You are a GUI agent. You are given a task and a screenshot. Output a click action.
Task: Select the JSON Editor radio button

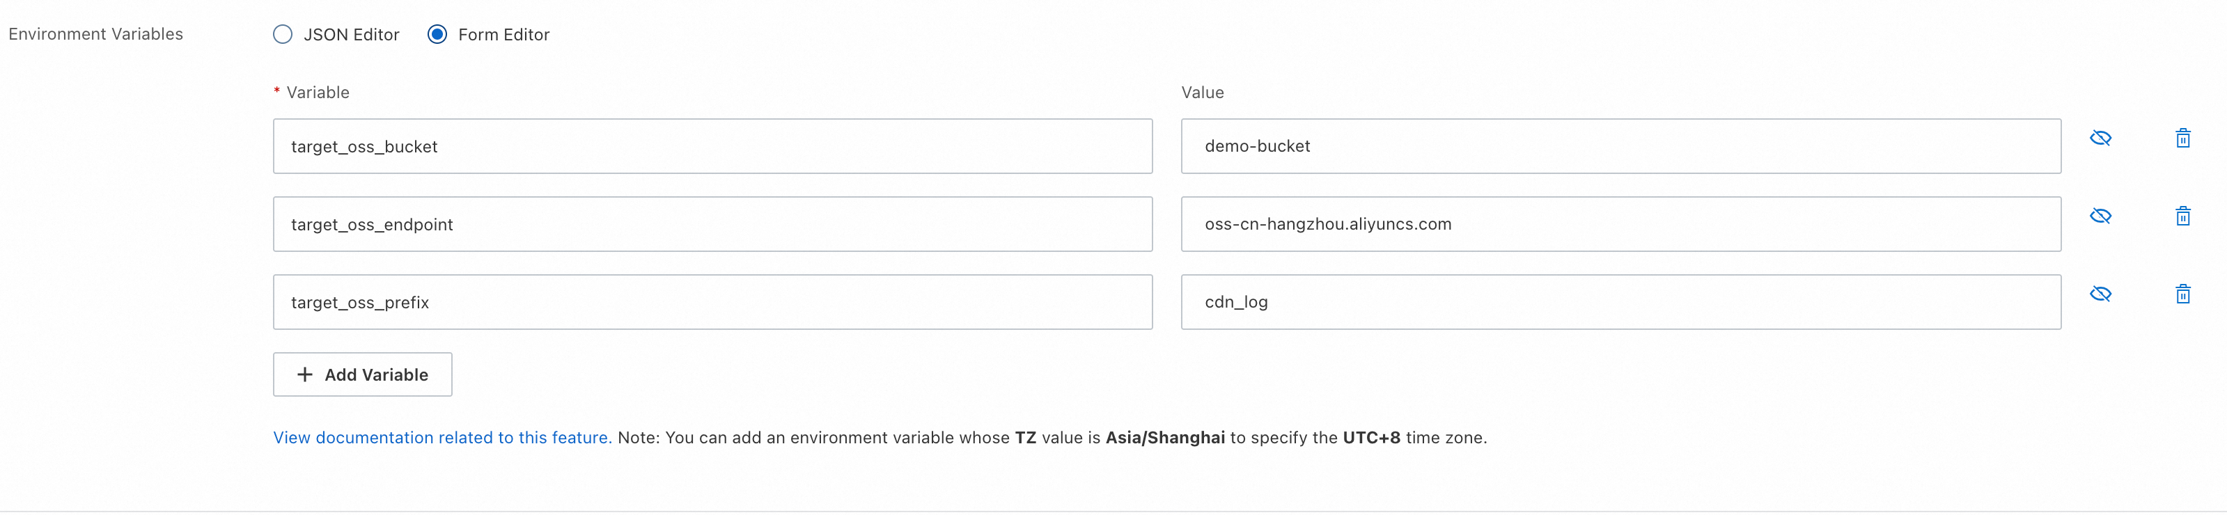283,35
